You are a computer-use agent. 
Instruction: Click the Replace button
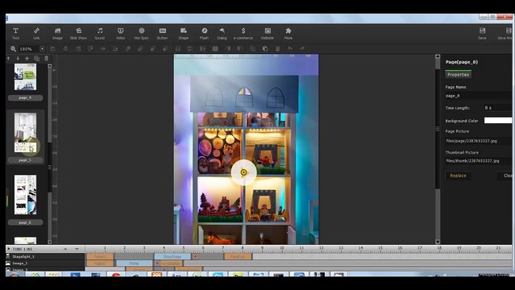coord(458,176)
